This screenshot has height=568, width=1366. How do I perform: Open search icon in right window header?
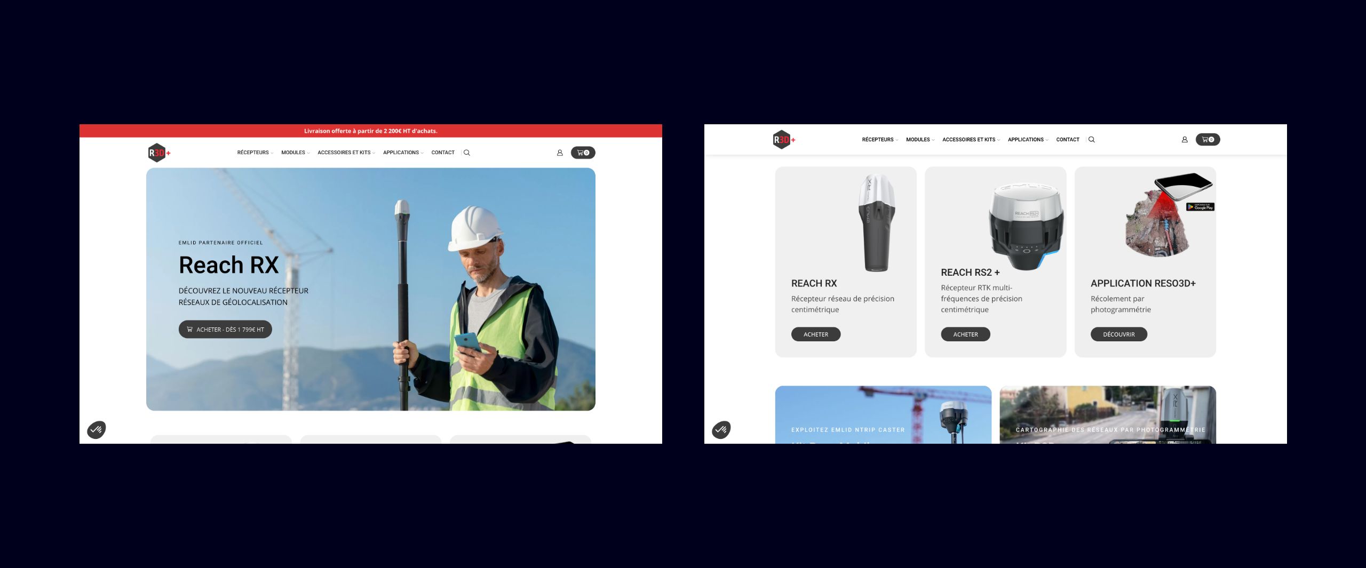click(1092, 140)
